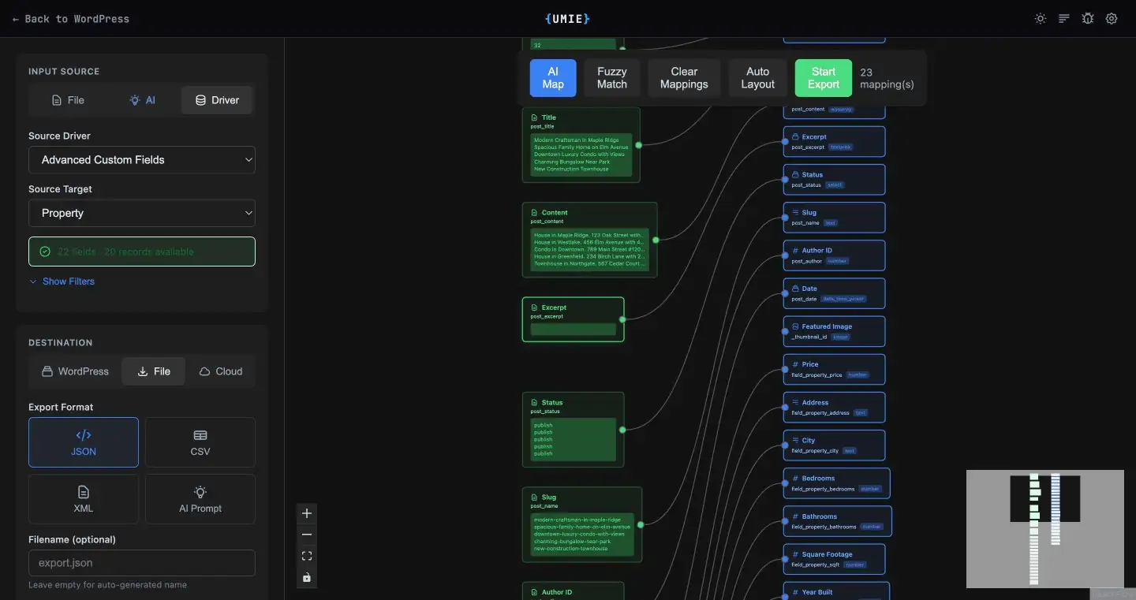This screenshot has height=600, width=1136.
Task: Expand Show Filters
Action: (x=62, y=281)
